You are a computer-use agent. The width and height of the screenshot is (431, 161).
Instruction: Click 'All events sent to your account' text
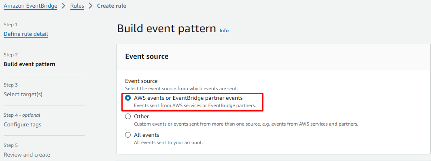pyautogui.click(x=168, y=142)
